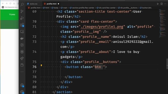Click line number 81 in gutter
This screenshot has width=168, height=94.
coord(34,92)
